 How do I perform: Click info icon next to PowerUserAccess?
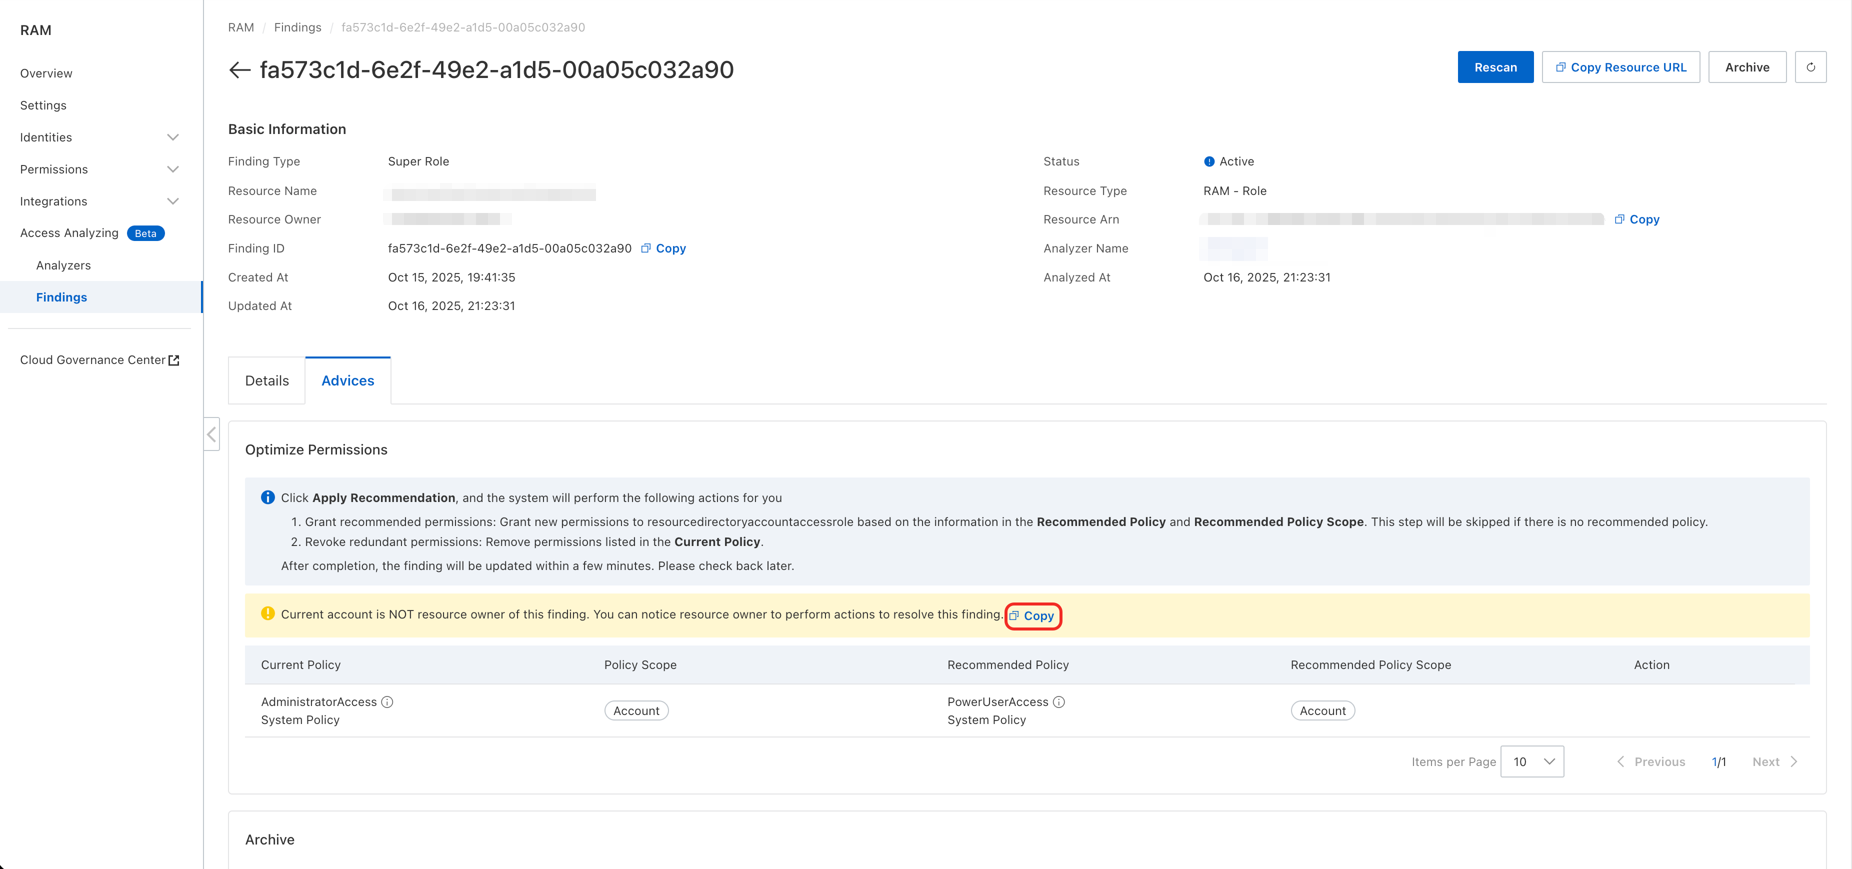click(1058, 701)
